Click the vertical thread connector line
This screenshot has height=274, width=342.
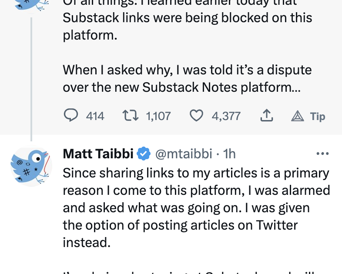(31, 78)
